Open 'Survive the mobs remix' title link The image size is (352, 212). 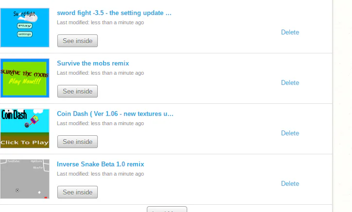[x=93, y=64]
